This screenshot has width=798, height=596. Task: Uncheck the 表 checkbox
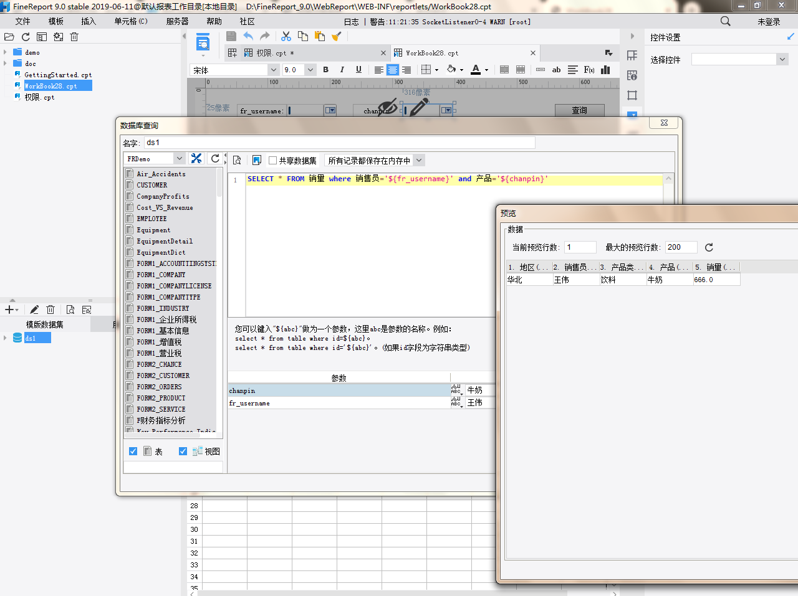(x=133, y=451)
